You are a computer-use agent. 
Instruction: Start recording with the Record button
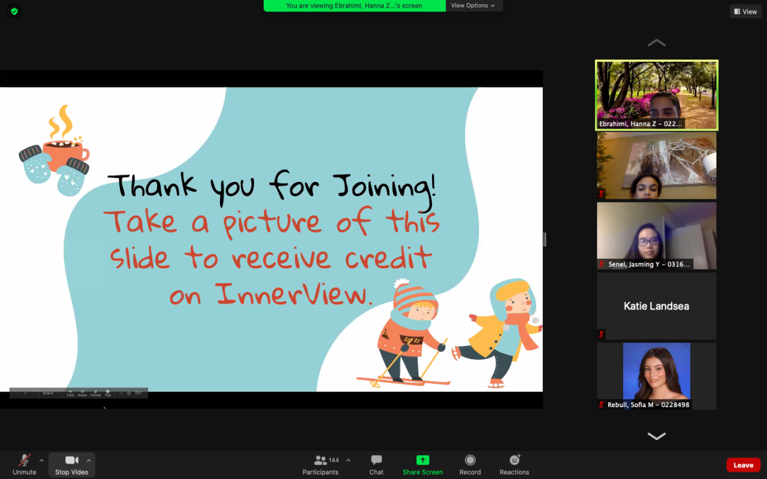pyautogui.click(x=470, y=465)
